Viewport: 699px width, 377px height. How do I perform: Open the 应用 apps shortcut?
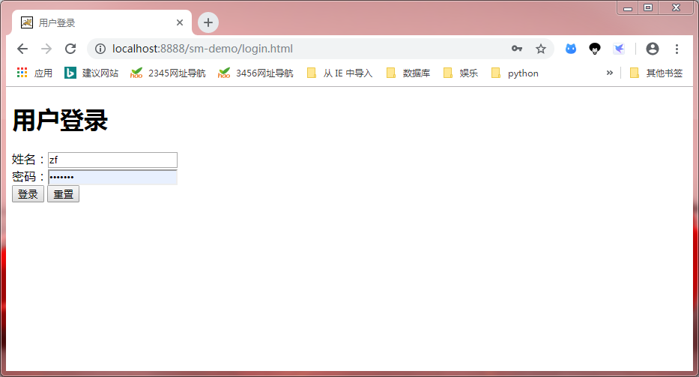(x=34, y=73)
